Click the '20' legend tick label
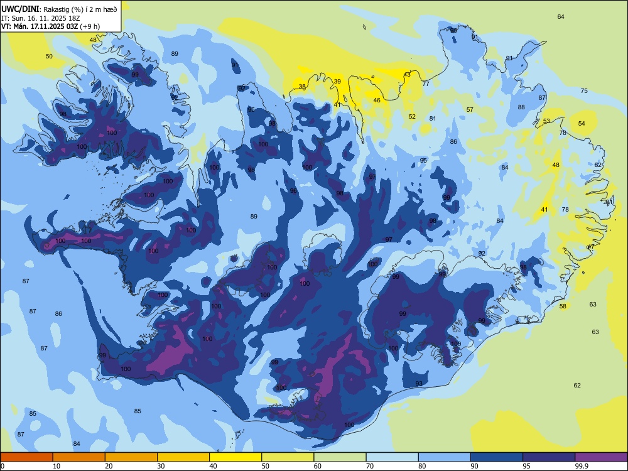 pyautogui.click(x=109, y=466)
